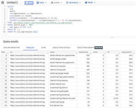Open the Execution Graph tab

click(x=86, y=48)
